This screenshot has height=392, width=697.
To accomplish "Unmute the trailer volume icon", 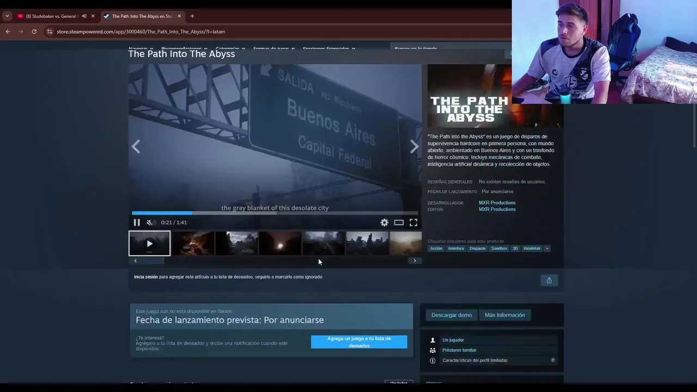I will click(151, 222).
